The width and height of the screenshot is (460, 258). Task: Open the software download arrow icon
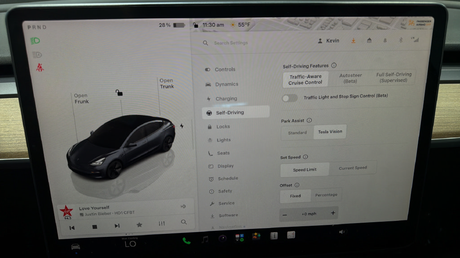353,41
